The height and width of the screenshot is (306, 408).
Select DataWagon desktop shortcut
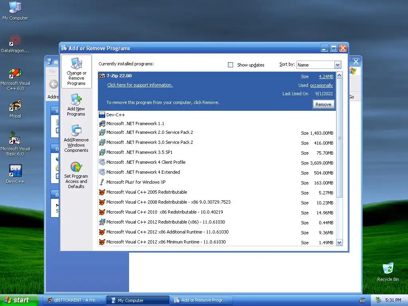15,44
